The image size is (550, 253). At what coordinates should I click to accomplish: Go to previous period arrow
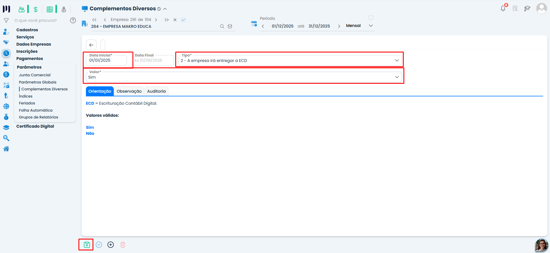pyautogui.click(x=263, y=26)
